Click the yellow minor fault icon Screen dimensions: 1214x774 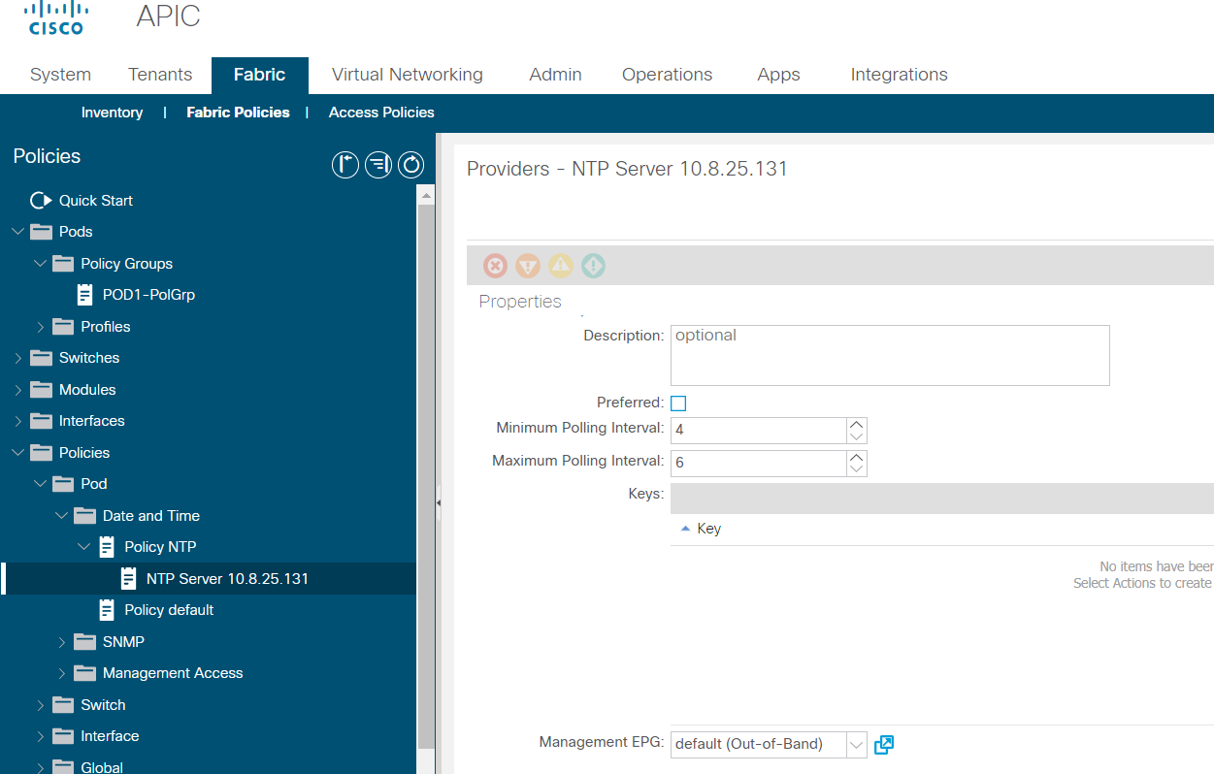[x=561, y=266]
